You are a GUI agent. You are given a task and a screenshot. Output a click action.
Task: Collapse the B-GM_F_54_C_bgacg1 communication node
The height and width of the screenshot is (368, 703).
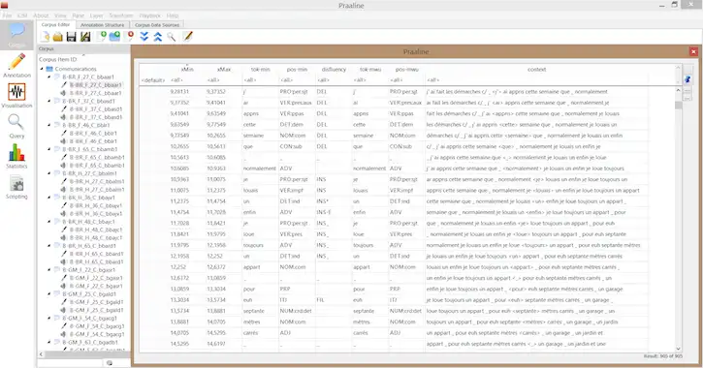49,319
